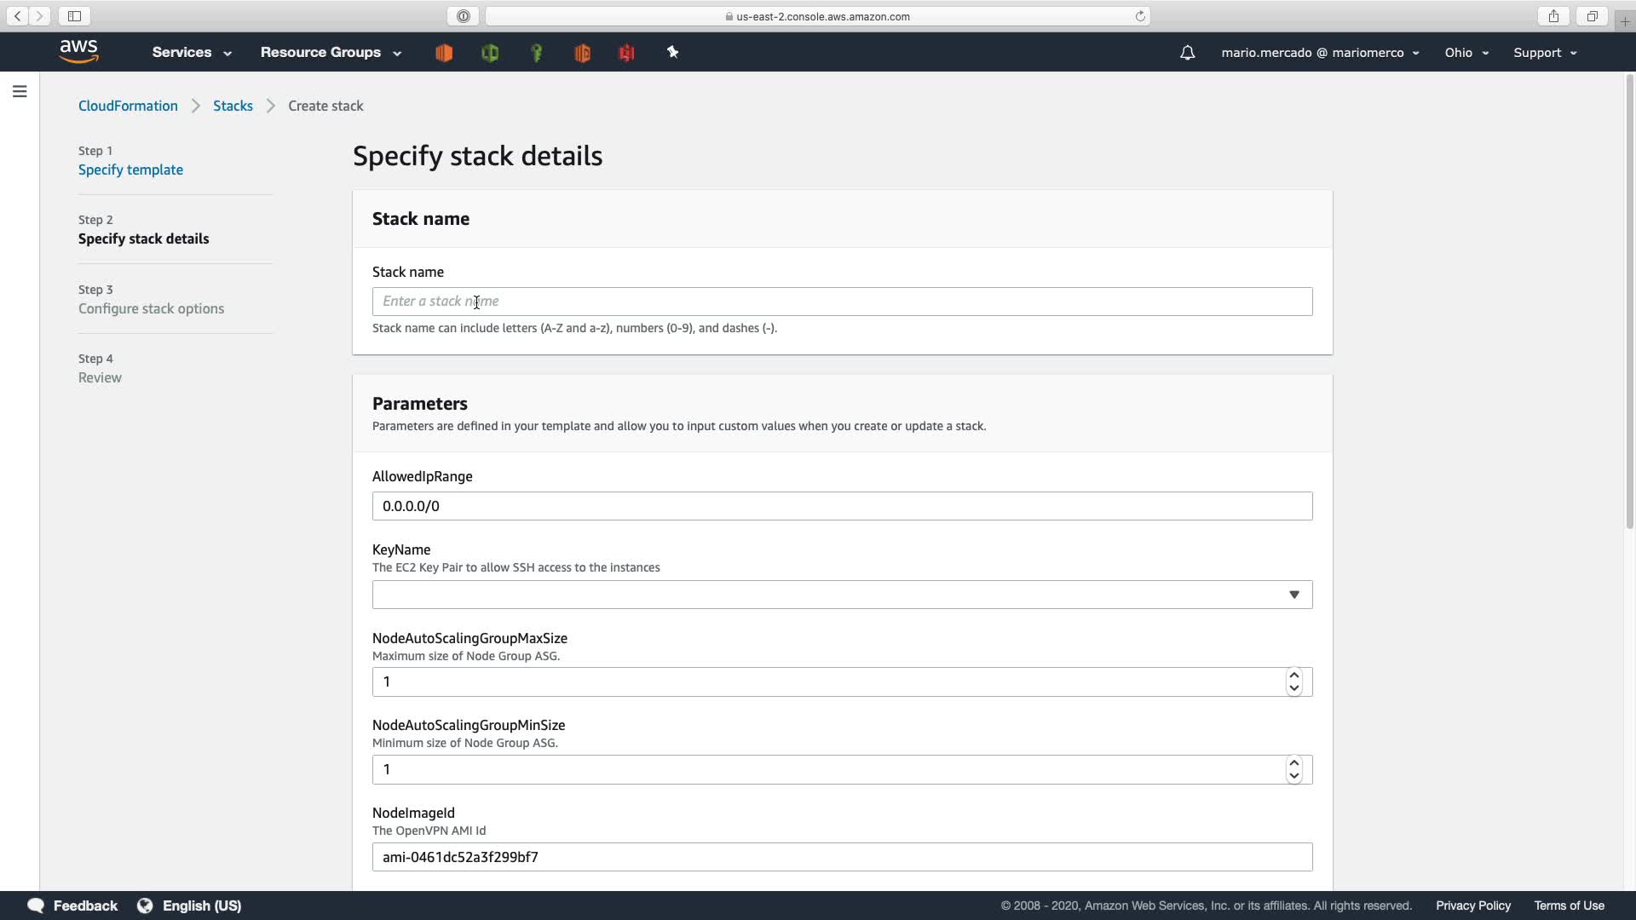Click the Safari share icon
The height and width of the screenshot is (920, 1636).
tap(1553, 16)
